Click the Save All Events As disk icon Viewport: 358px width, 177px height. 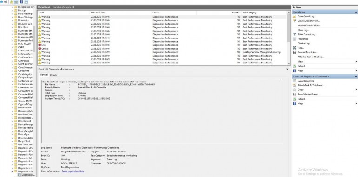(x=294, y=52)
